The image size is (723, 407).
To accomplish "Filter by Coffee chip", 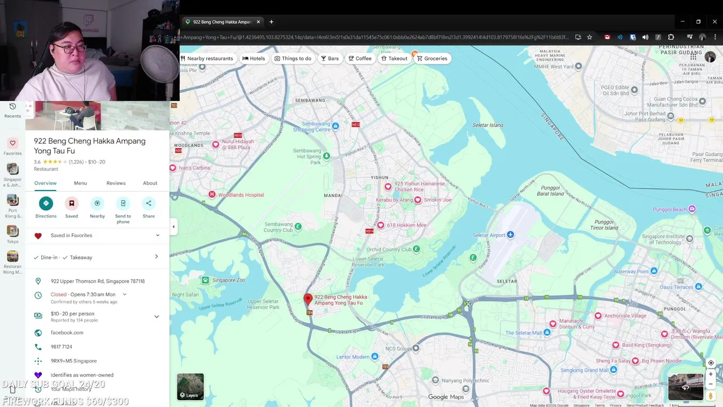I will pyautogui.click(x=360, y=58).
